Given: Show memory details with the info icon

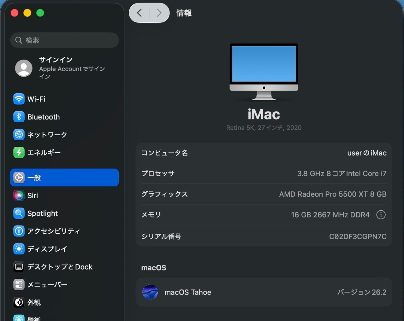Looking at the screenshot, I should [x=381, y=215].
